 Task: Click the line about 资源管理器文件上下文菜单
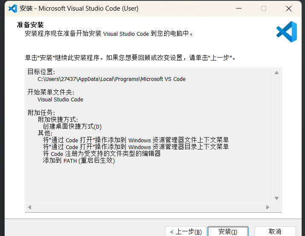[136, 140]
